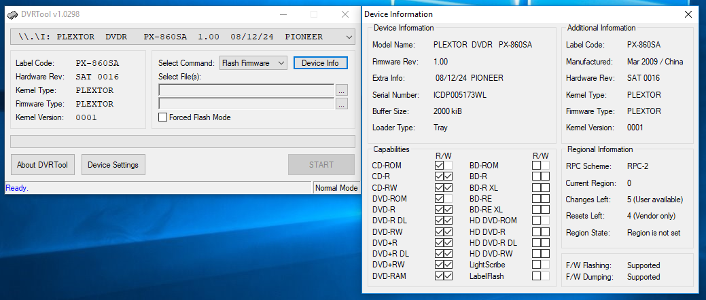Toggle the DVD-RAM write checkbox
Screen dimensions: 706x300
[x=448, y=276]
